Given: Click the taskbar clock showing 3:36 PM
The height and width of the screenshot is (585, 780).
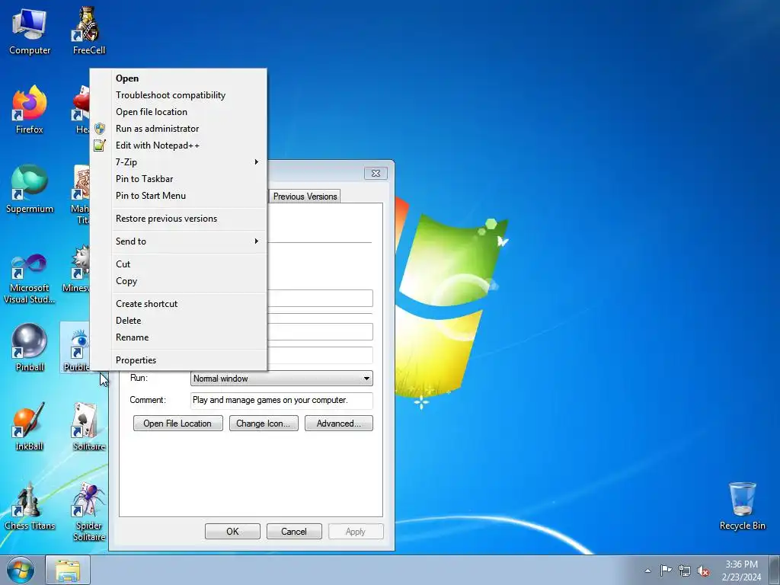Looking at the screenshot, I should coord(741,570).
